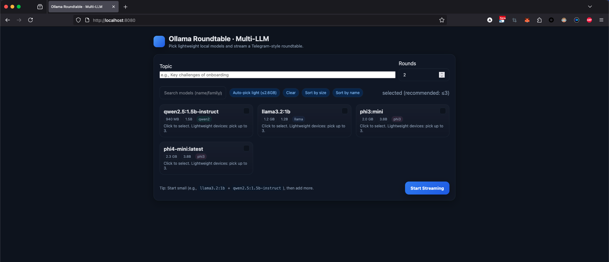Viewport: 609px width, 262px height.
Task: Tick the llama3.2:1b checkbox
Action: point(345,111)
